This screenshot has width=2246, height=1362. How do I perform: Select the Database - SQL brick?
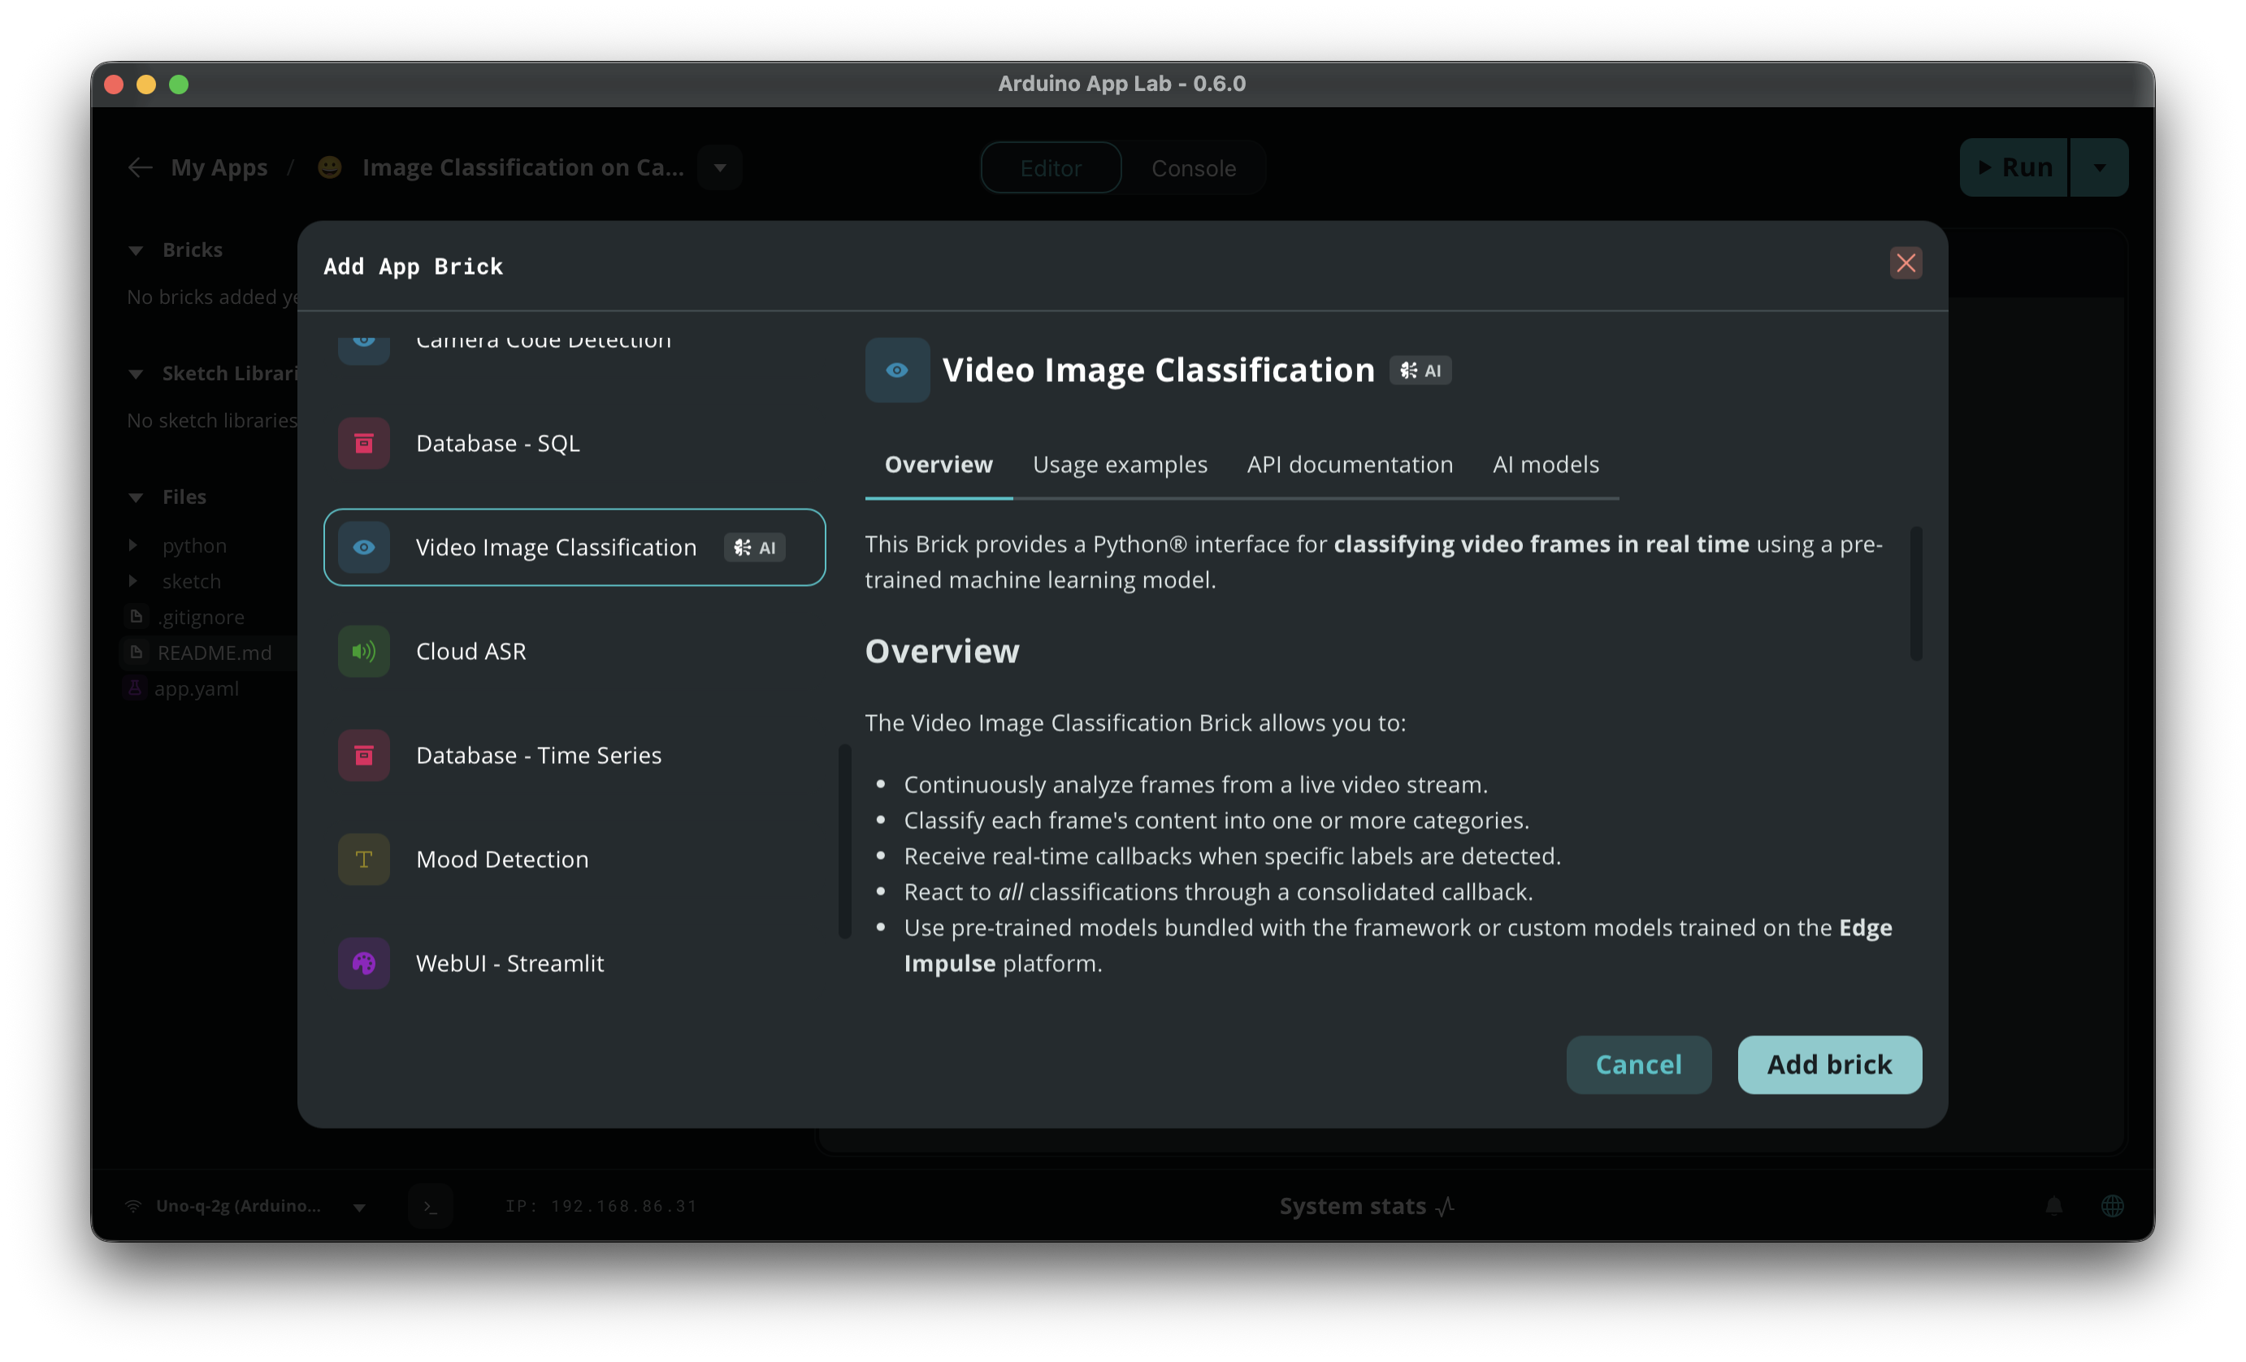(x=575, y=443)
